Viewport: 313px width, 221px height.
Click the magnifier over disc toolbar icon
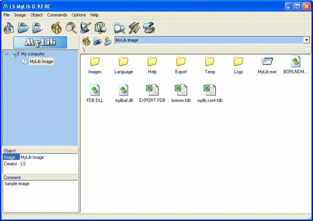click(71, 28)
